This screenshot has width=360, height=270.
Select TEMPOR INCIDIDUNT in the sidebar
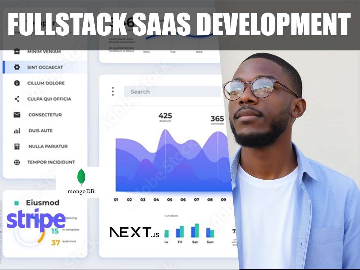(51, 162)
